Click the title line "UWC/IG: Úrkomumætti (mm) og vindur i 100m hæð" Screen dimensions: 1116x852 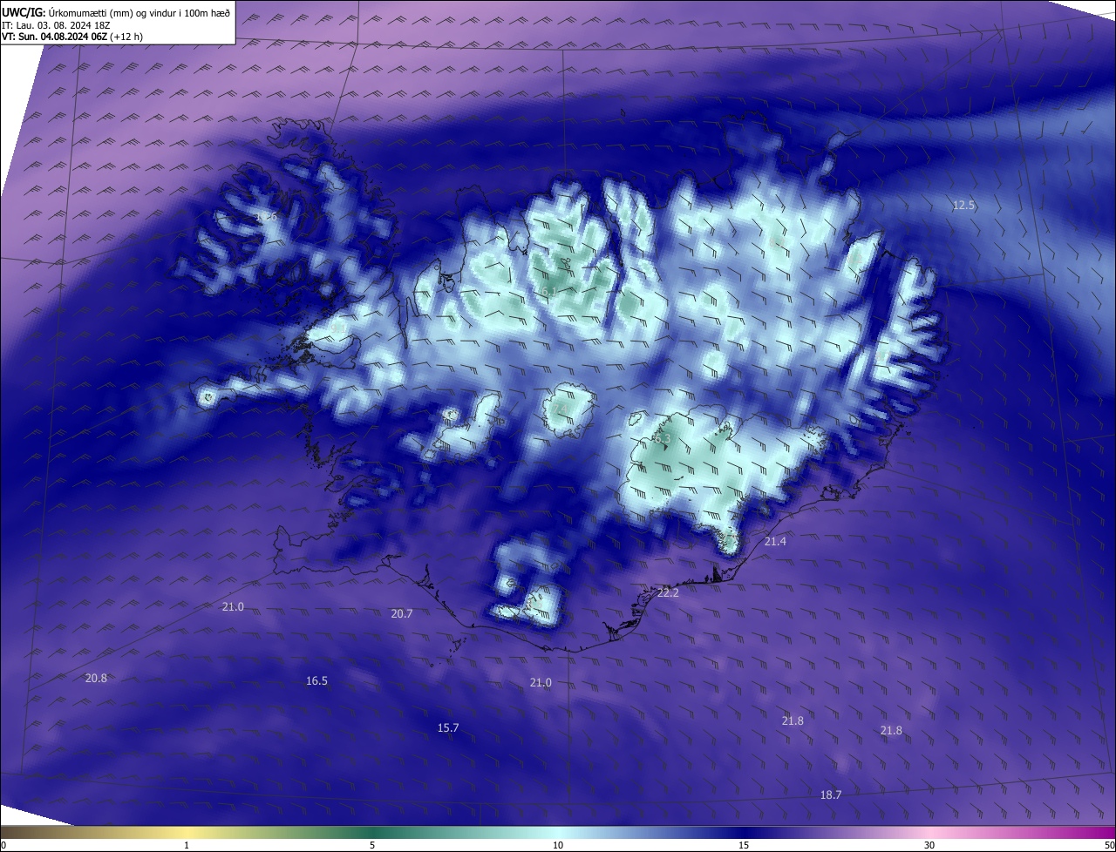tap(116, 12)
